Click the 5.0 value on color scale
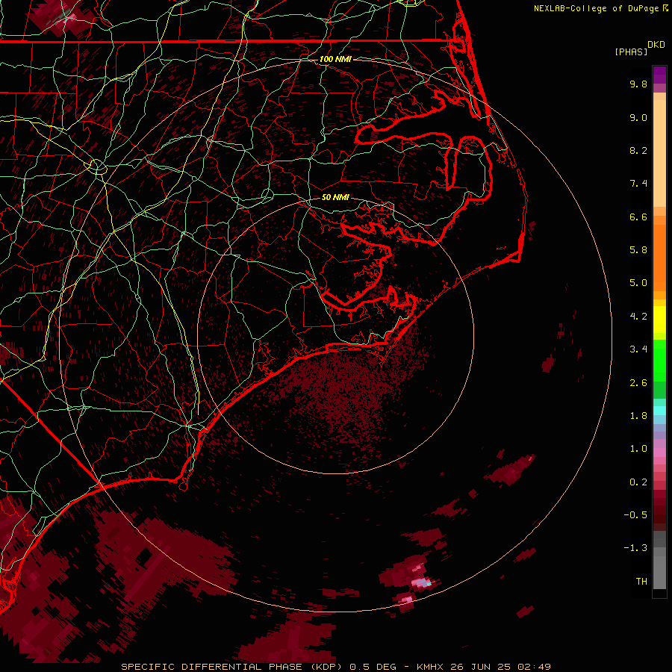Screen dimensions: 672x672 638,283
